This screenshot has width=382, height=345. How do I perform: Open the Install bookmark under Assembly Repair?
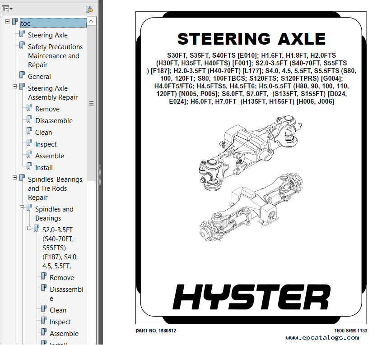(44, 168)
